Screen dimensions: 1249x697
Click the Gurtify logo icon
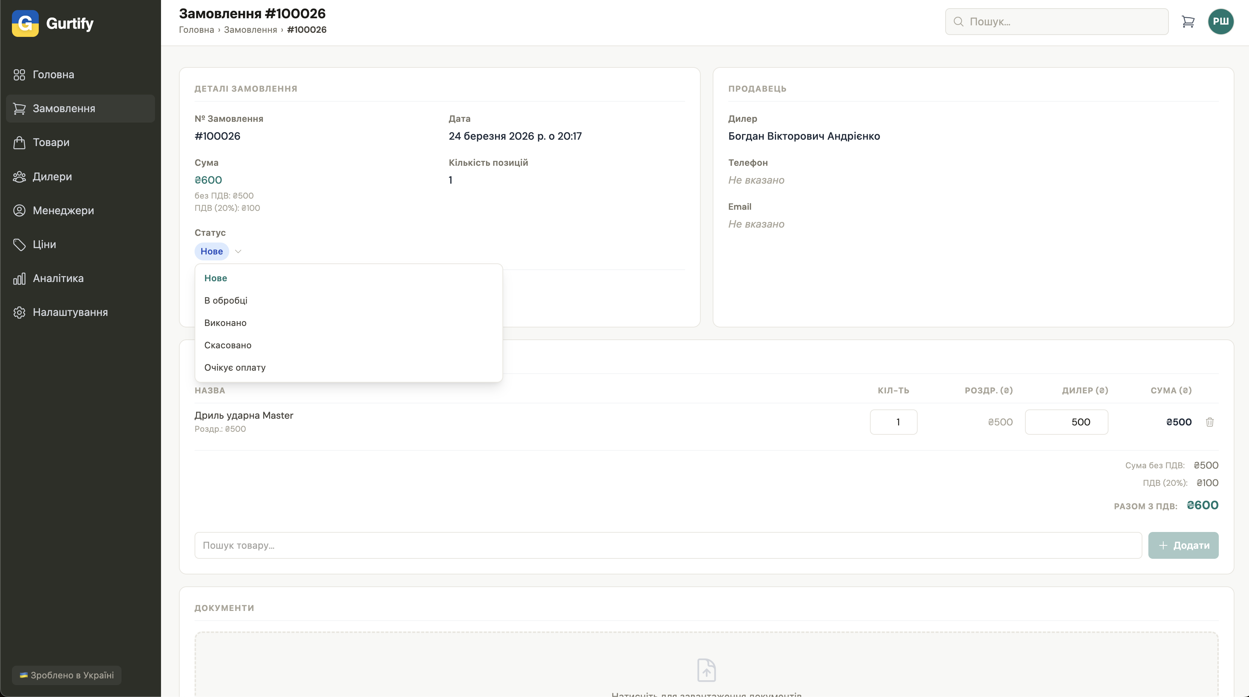pyautogui.click(x=25, y=23)
